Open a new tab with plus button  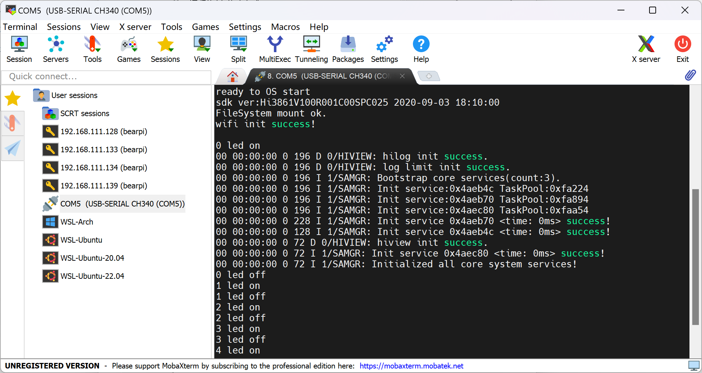(x=429, y=76)
